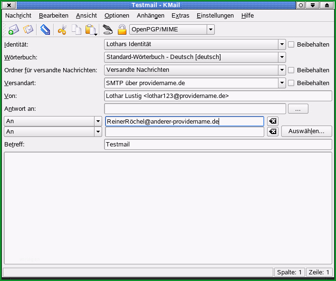
Task: Sign message with the pen icon
Action: pos(107,29)
